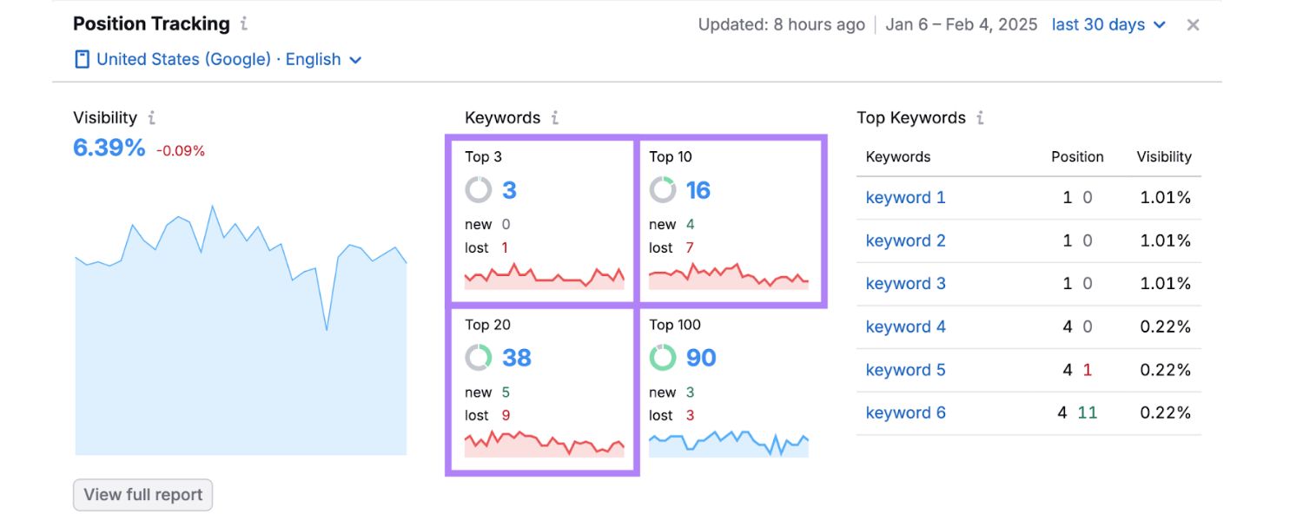Open keyword 3 from Top Keywords

point(906,283)
